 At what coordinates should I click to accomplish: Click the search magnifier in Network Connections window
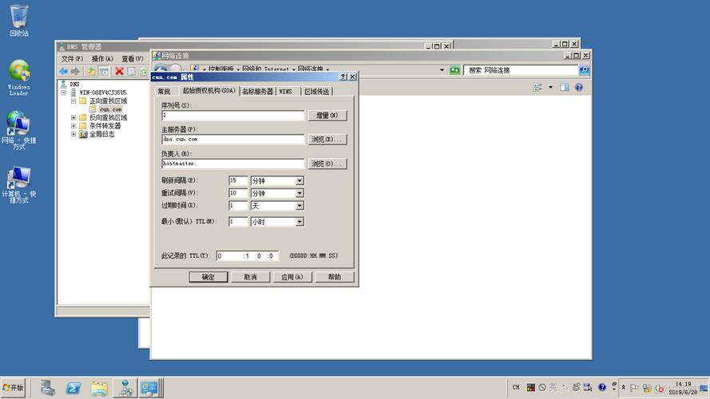[x=584, y=70]
